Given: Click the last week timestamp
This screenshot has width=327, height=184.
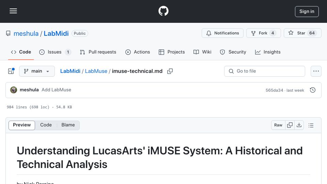Looking at the screenshot, I should (295, 90).
